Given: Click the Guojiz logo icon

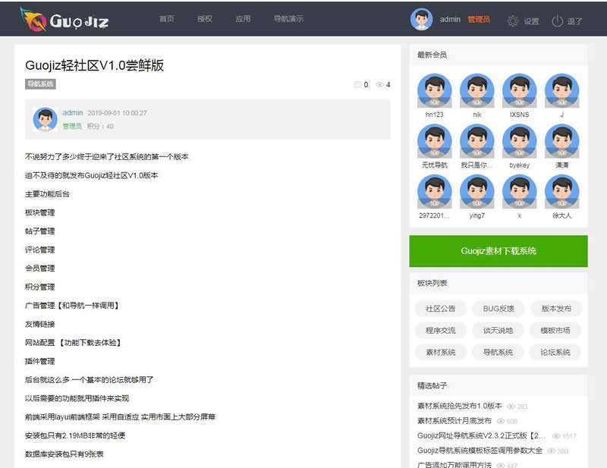Looking at the screenshot, I should (x=31, y=20).
